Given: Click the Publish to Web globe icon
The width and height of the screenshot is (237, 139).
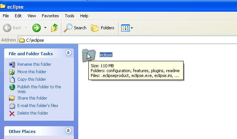Looking at the screenshot, I should (x=12, y=87).
